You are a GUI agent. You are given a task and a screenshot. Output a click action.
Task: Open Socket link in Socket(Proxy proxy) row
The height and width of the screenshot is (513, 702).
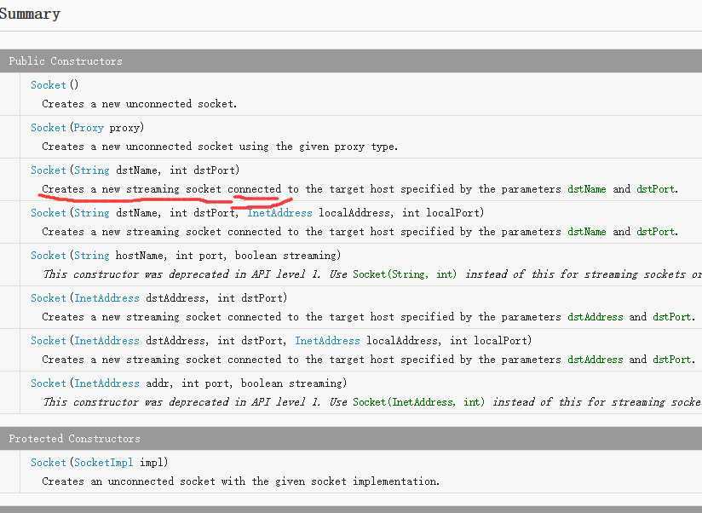tap(49, 128)
